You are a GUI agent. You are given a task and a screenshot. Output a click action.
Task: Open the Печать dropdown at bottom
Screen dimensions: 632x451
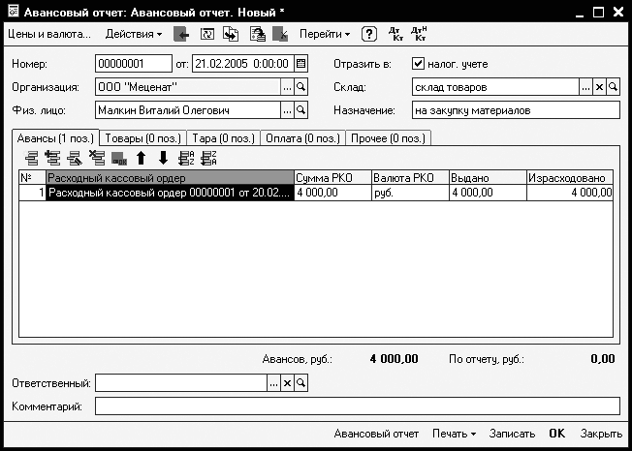(454, 434)
